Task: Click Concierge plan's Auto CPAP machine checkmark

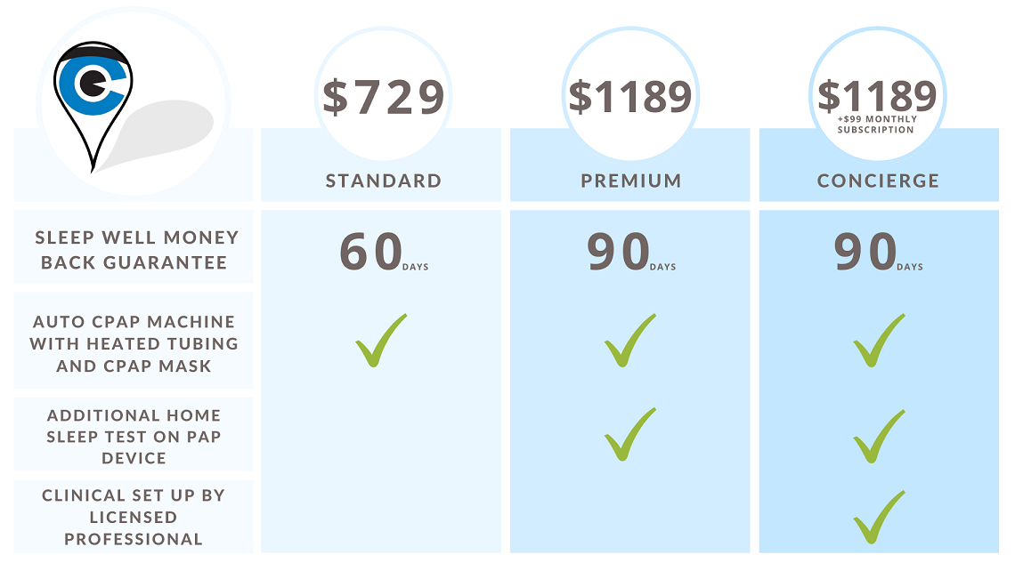Action: 879,341
